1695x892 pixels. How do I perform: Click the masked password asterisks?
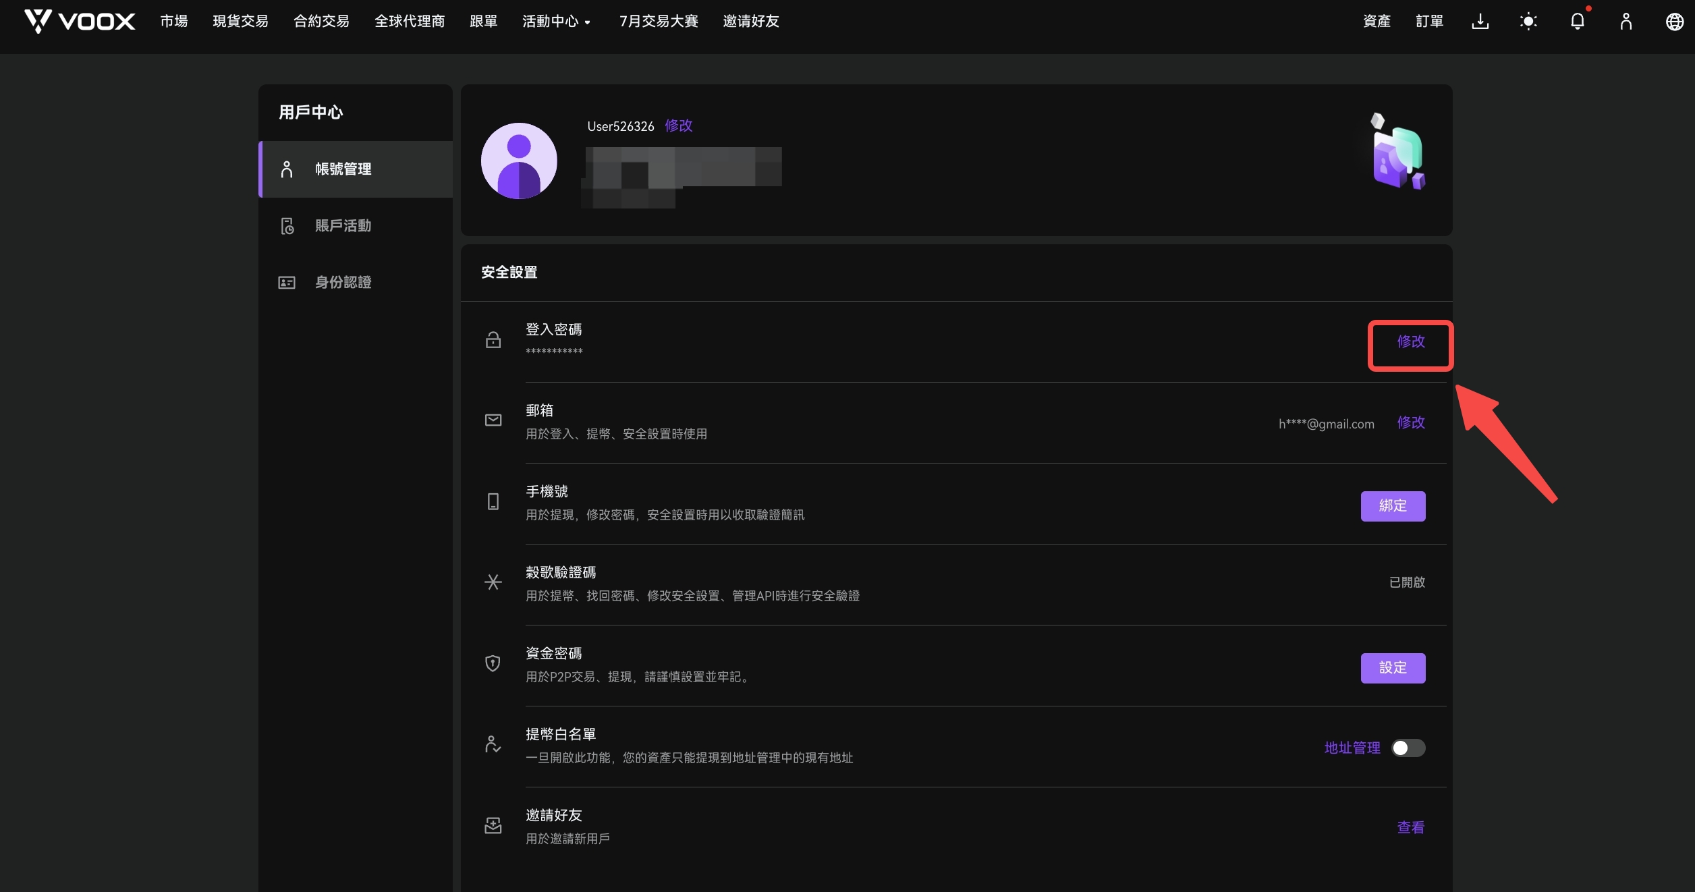pos(554,352)
